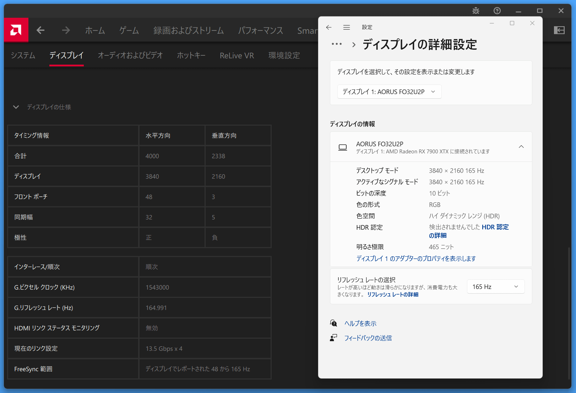576x393 pixels.
Task: Click the FreeSync 範囲 row label
Action: [x=33, y=369]
